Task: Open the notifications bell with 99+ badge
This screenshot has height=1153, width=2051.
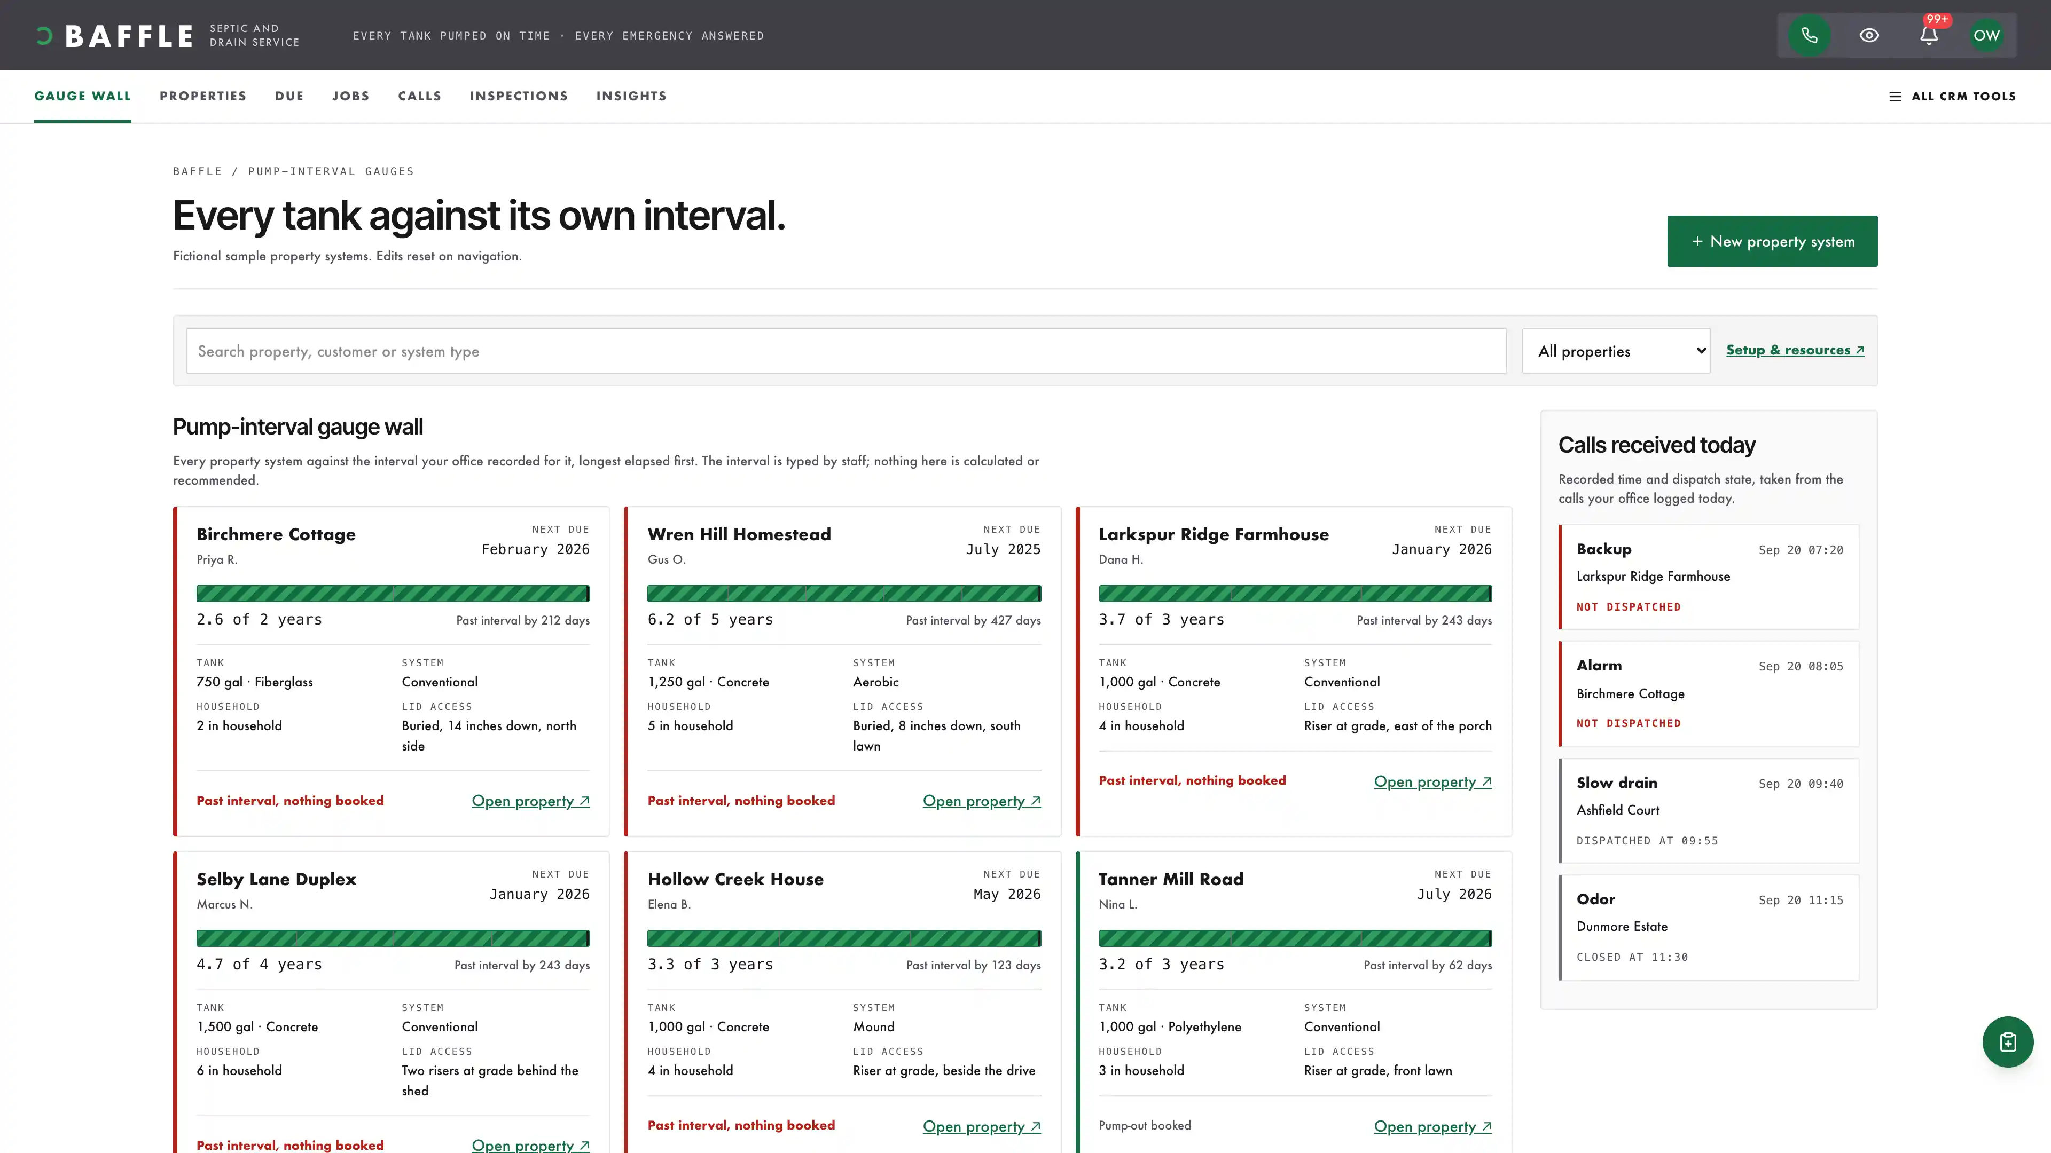Action: [x=1928, y=35]
